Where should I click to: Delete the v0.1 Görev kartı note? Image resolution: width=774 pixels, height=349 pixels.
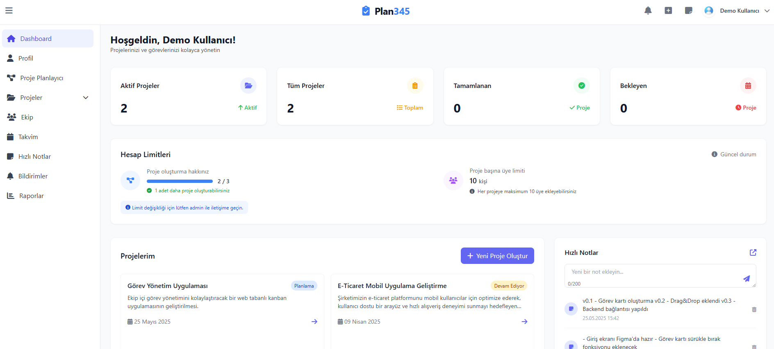click(x=754, y=309)
